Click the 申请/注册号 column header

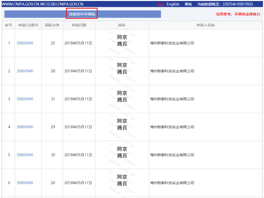[28, 25]
